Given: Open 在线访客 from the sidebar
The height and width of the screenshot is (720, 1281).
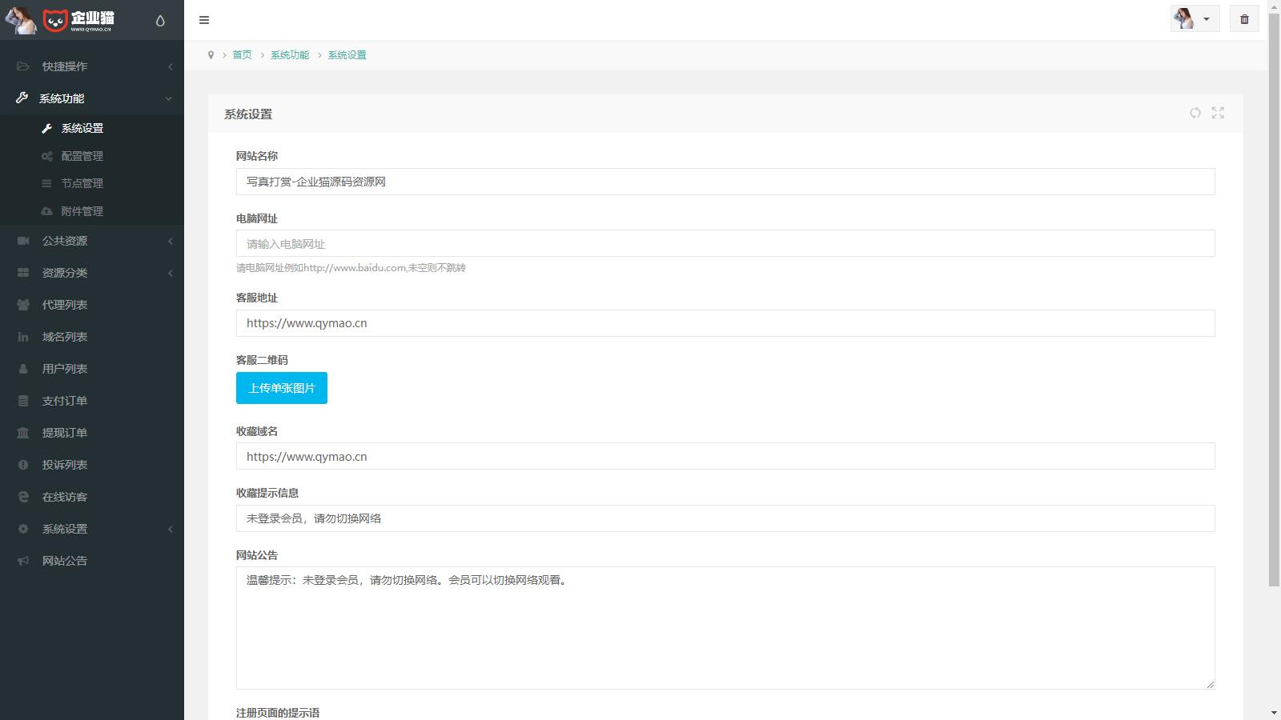Looking at the screenshot, I should (x=64, y=497).
